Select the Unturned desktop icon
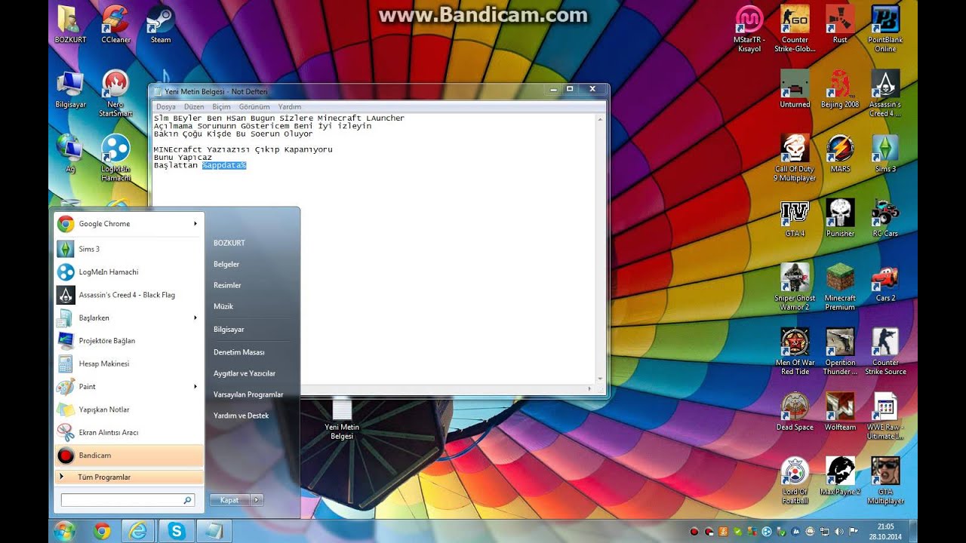This screenshot has height=543, width=966. (x=795, y=89)
